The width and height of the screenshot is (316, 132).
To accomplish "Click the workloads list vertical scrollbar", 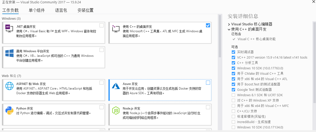I will point(220,36).
